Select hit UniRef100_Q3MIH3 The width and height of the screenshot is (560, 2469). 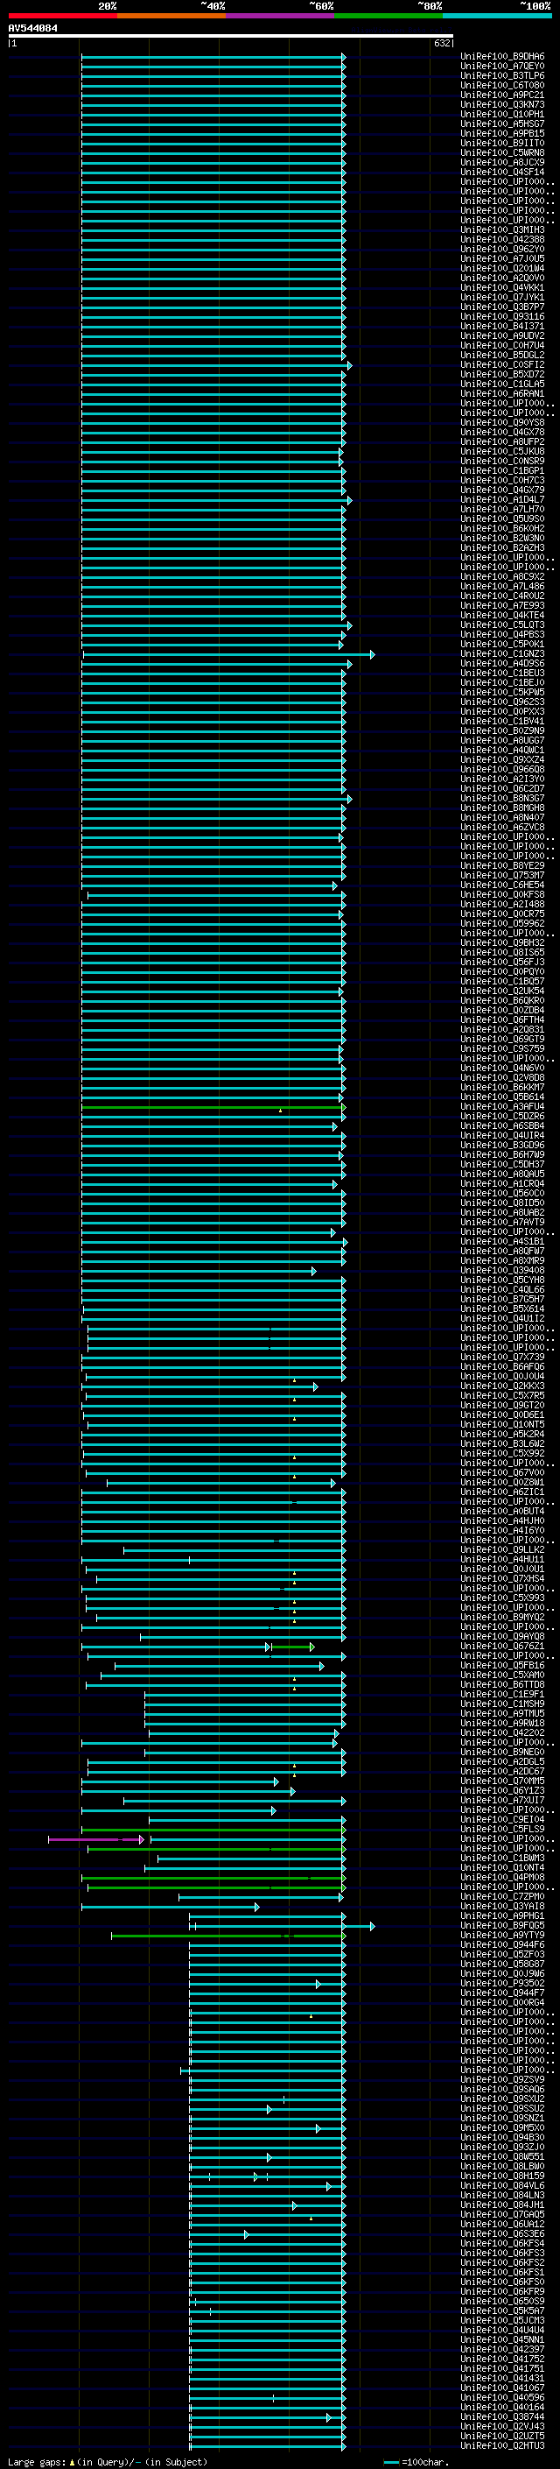502,231
